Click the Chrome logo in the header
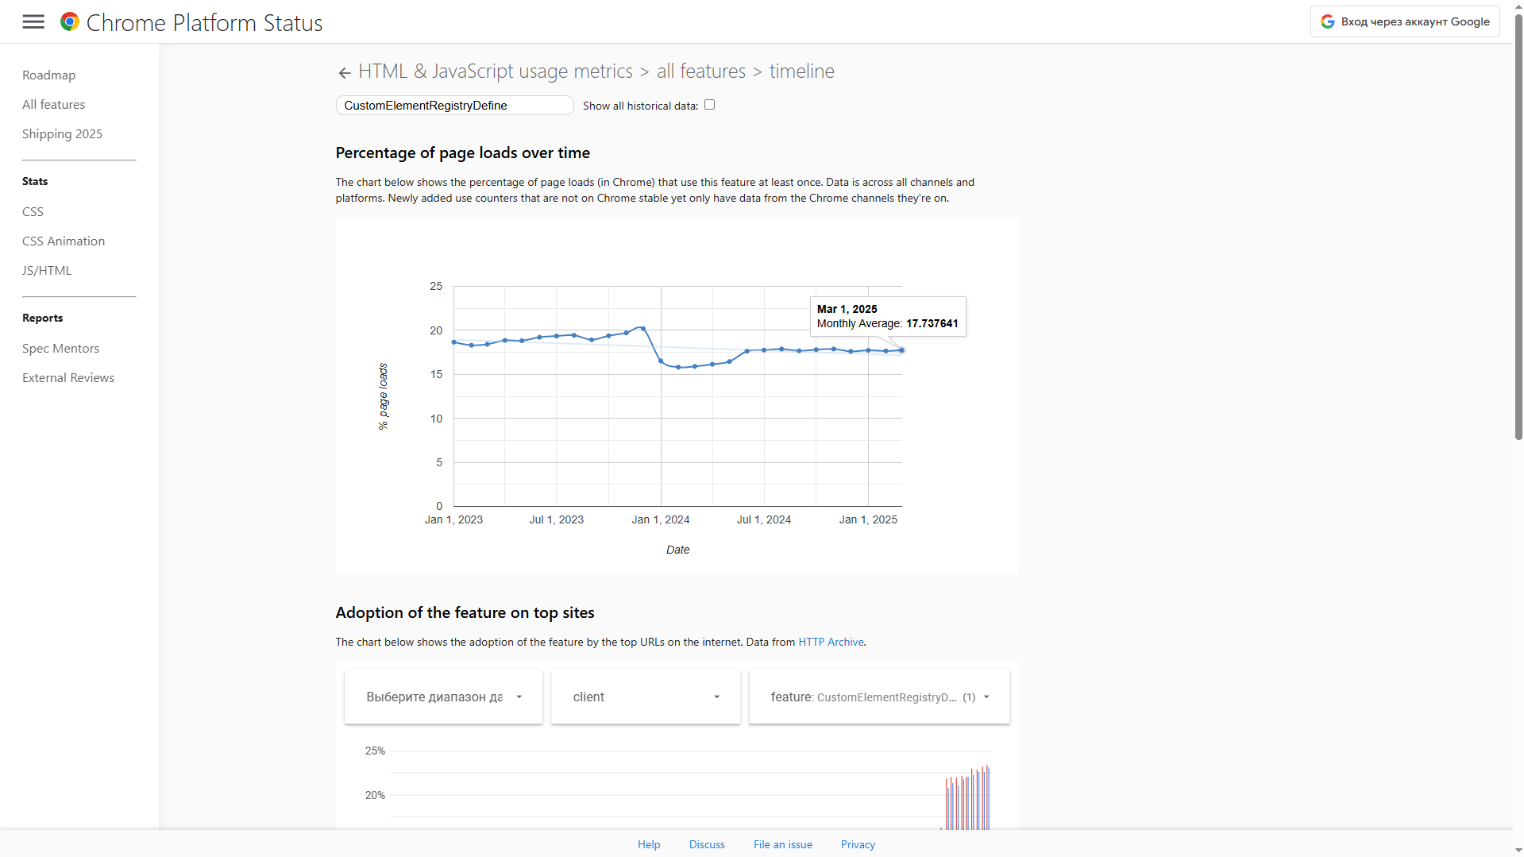The height and width of the screenshot is (857, 1524). [70, 21]
